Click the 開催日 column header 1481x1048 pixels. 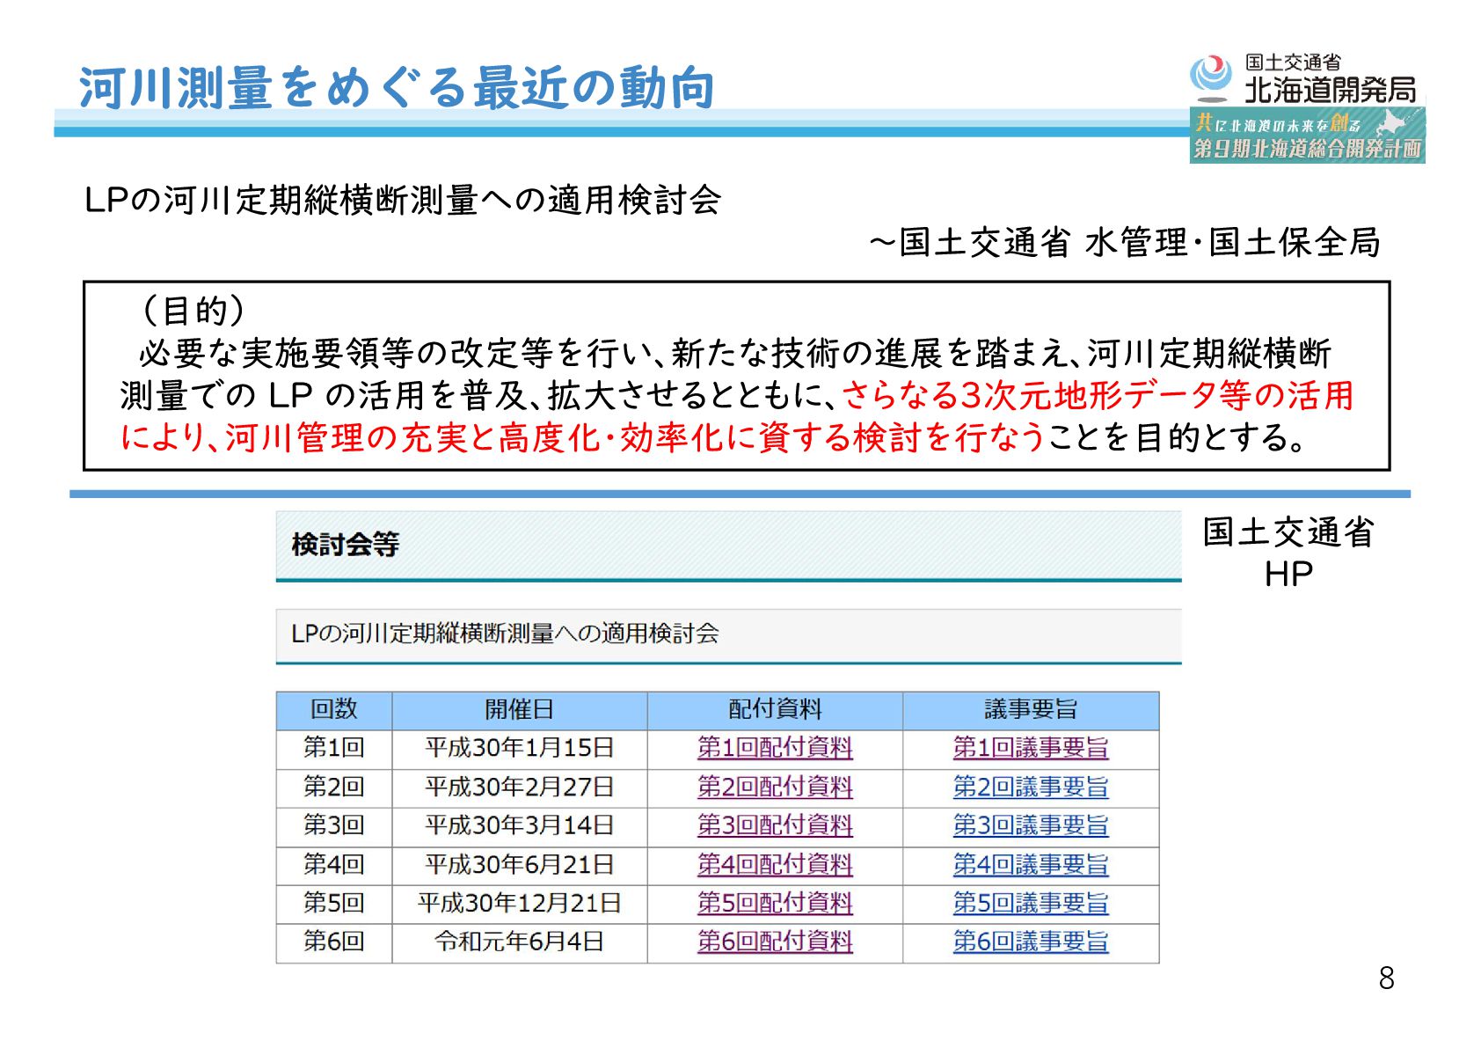(x=519, y=709)
